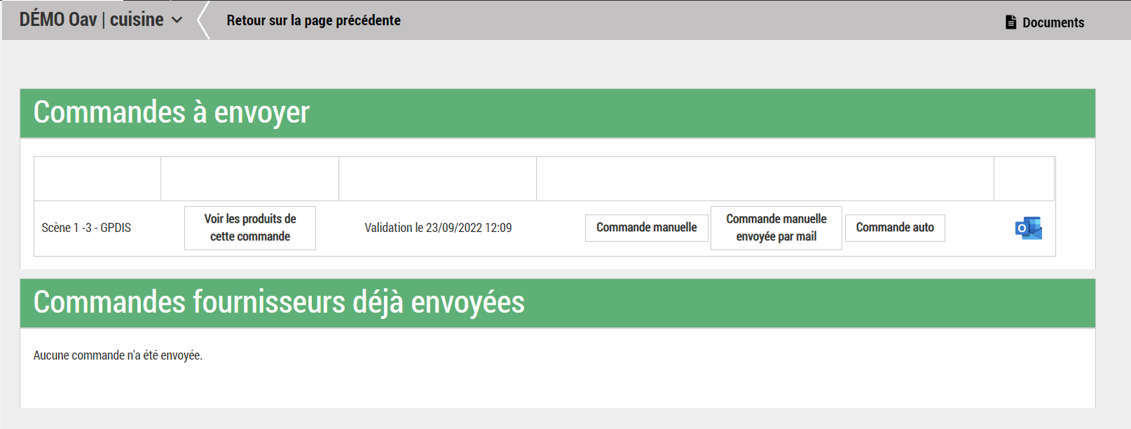Click the back arrow chevron in header
The image size is (1131, 429).
(203, 20)
